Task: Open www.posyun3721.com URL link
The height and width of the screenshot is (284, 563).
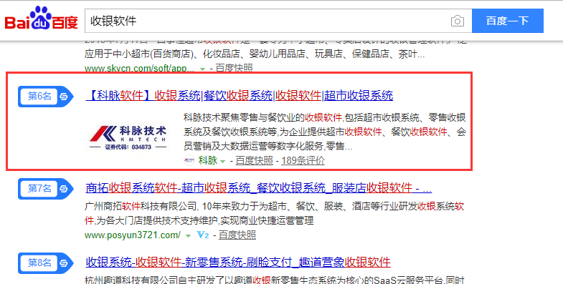Action: 133,235
